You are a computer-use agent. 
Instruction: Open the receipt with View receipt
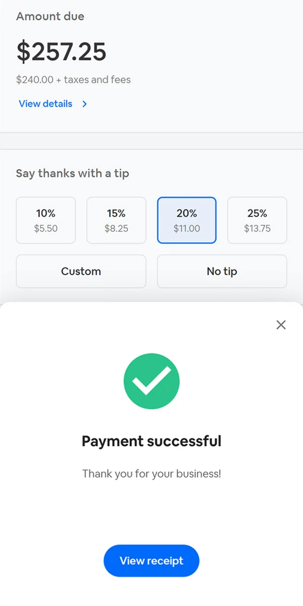151,561
